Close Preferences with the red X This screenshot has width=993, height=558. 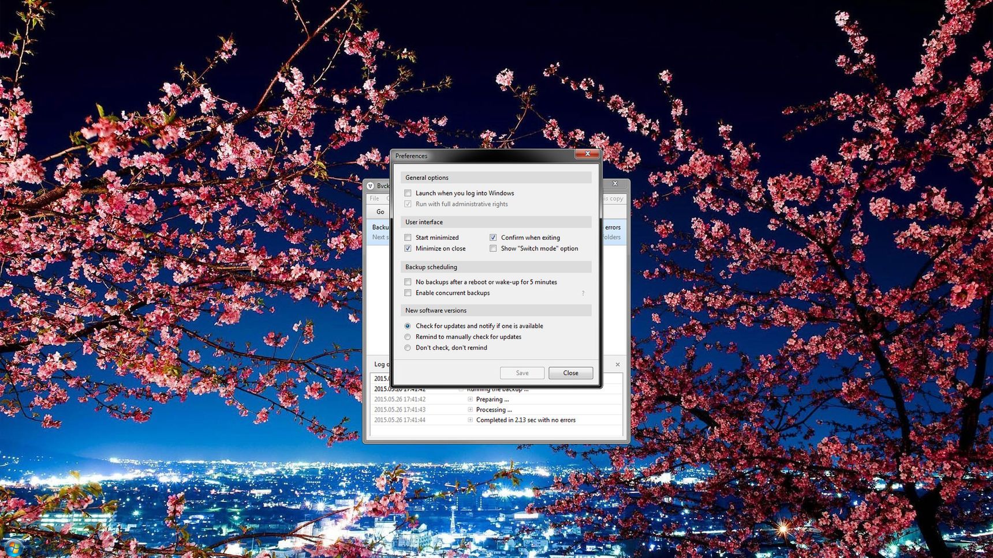587,154
